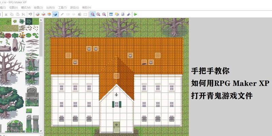This screenshot has height=136, width=272.
Task: Click the Cut scissors toolbar icon
Action: tap(6, 14)
